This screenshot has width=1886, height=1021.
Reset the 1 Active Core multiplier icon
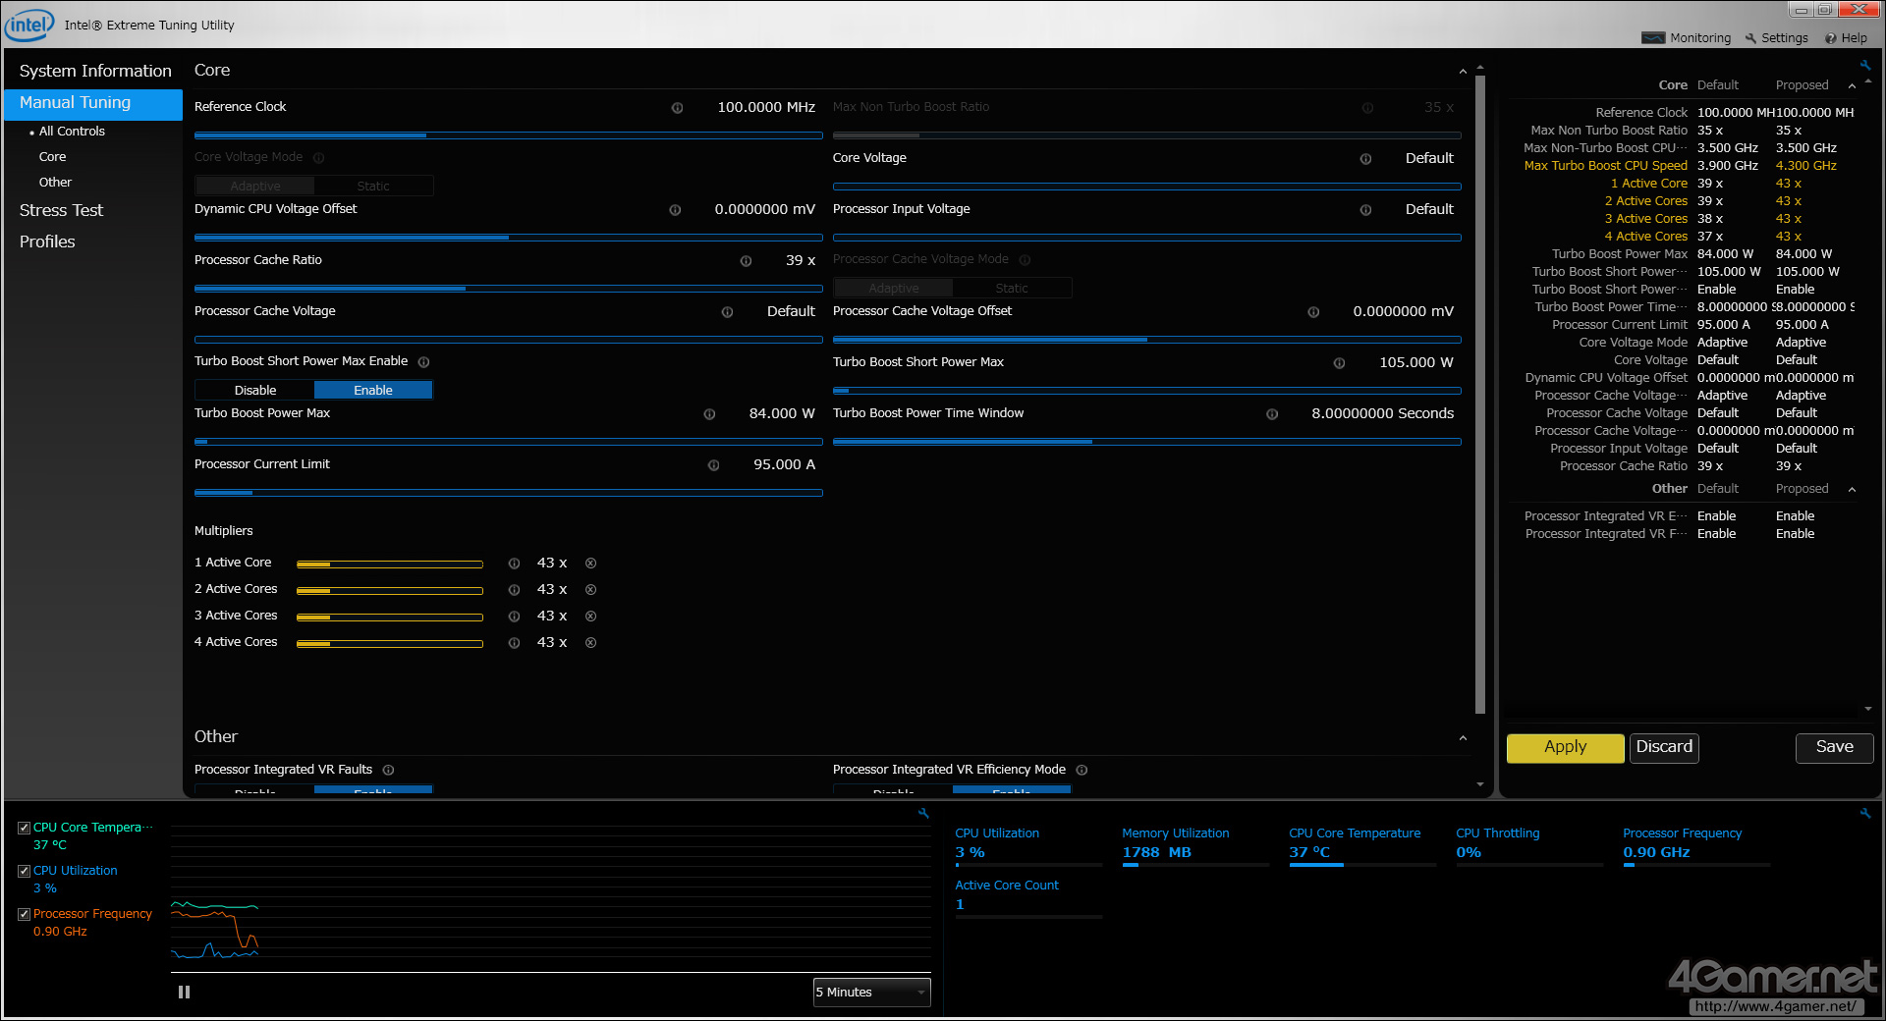590,564
